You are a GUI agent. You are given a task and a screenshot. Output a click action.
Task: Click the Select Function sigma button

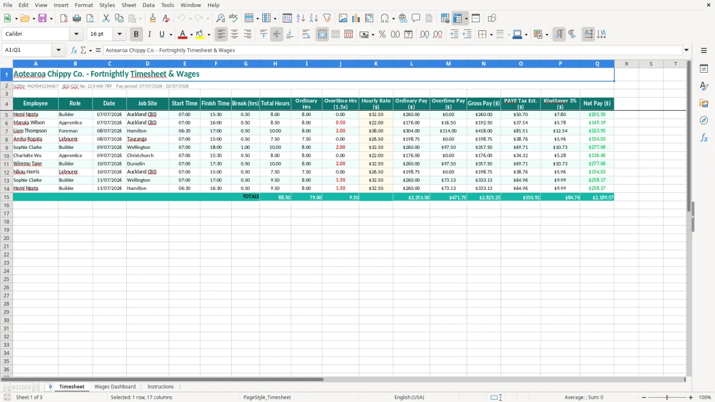coord(83,51)
